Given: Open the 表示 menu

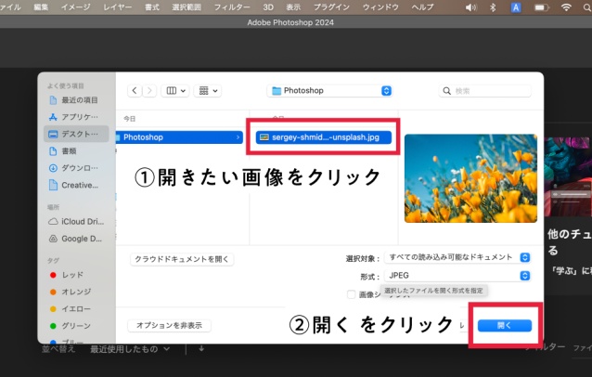Looking at the screenshot, I should point(293,6).
